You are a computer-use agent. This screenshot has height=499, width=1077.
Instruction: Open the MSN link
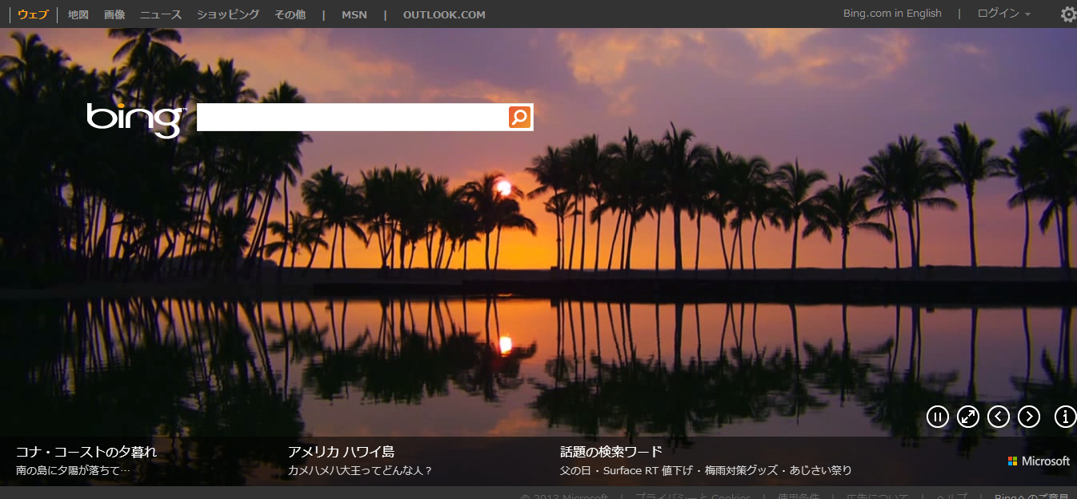[354, 14]
